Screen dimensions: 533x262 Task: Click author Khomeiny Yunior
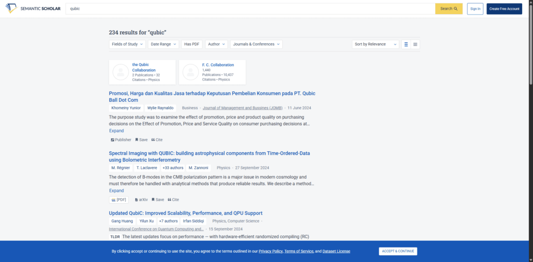126,108
